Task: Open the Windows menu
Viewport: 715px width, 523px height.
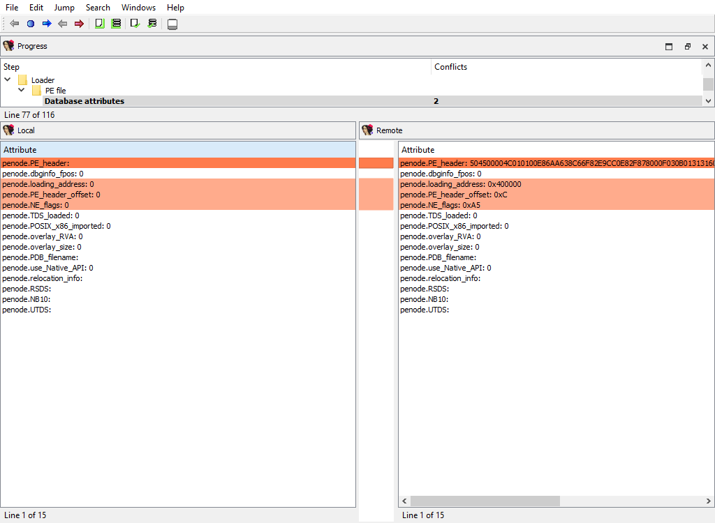Action: tap(138, 8)
